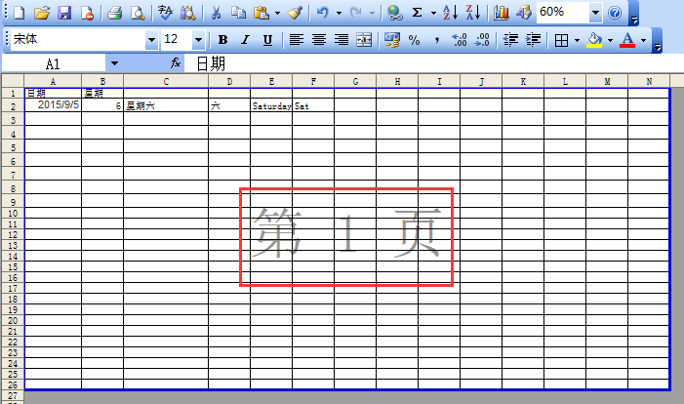
Task: Cut selection with scissors icon
Action: coord(216,13)
